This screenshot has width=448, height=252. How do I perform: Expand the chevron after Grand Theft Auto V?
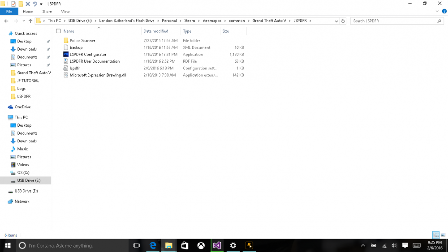coord(290,21)
